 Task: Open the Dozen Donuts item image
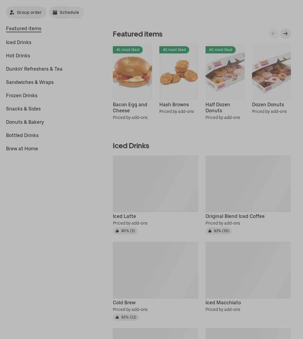[271, 72]
